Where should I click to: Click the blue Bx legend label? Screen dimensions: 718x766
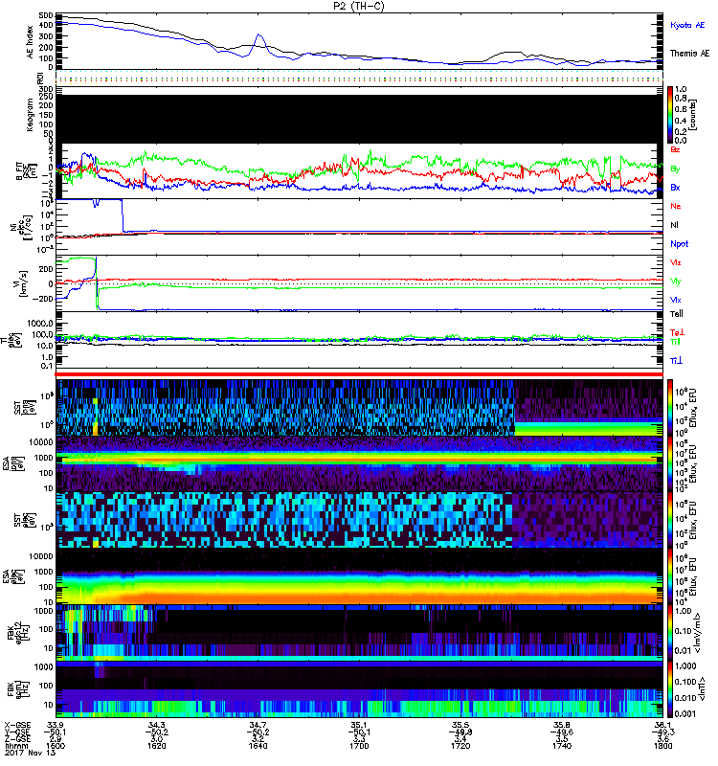pyautogui.click(x=675, y=187)
